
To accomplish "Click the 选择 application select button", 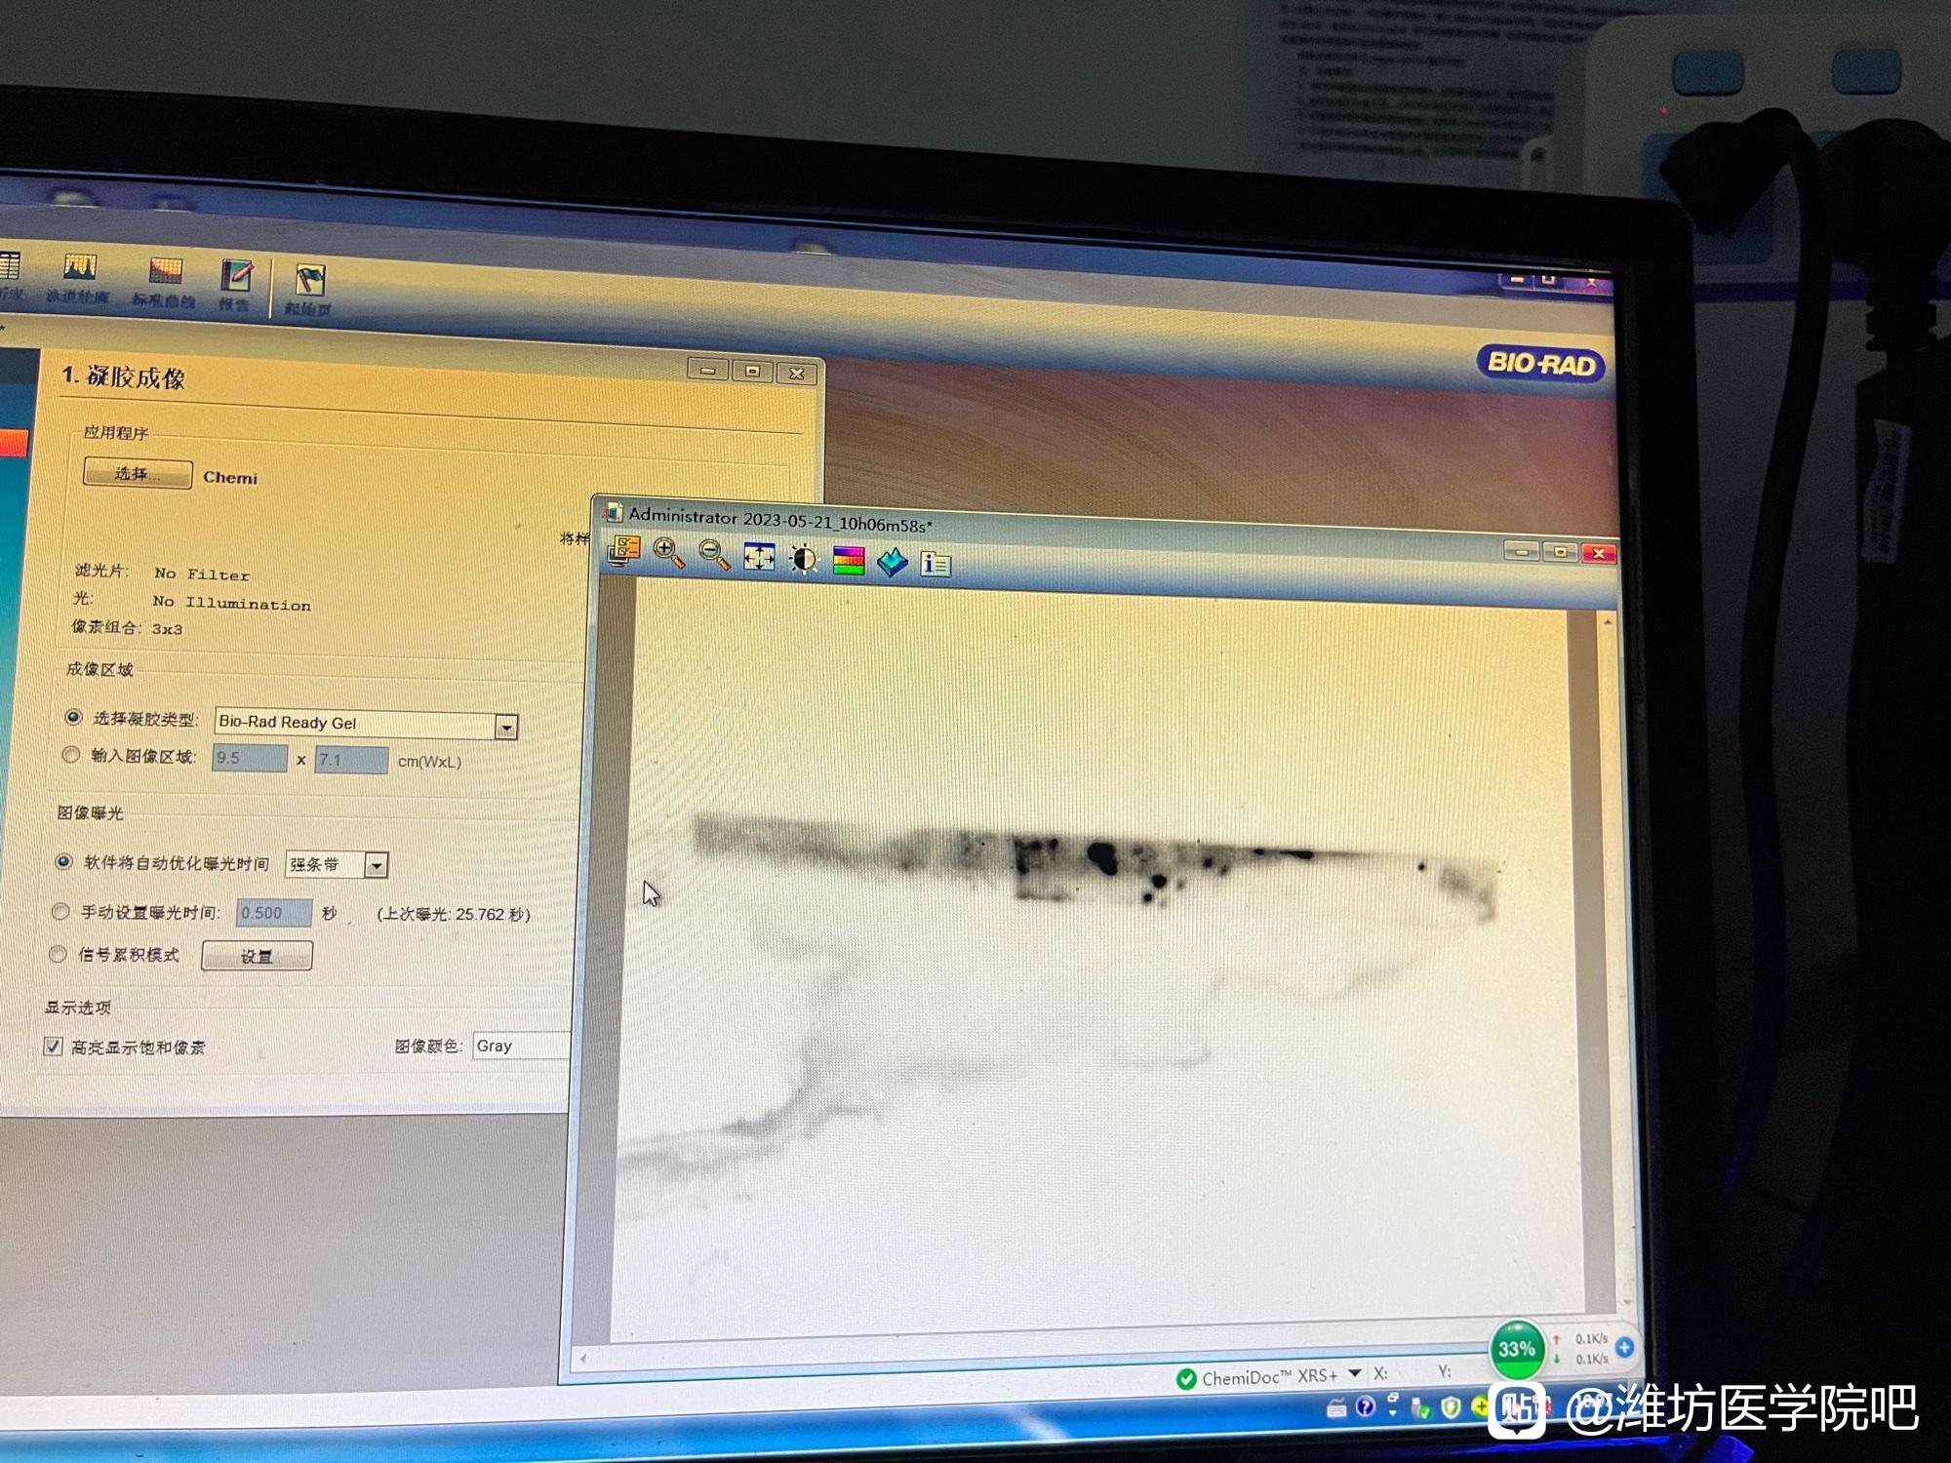I will tap(138, 474).
